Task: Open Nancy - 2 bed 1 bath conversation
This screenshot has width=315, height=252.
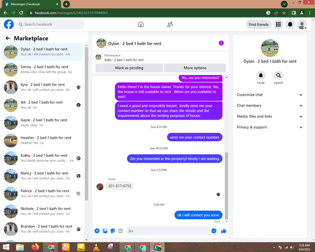Action: coord(42,176)
